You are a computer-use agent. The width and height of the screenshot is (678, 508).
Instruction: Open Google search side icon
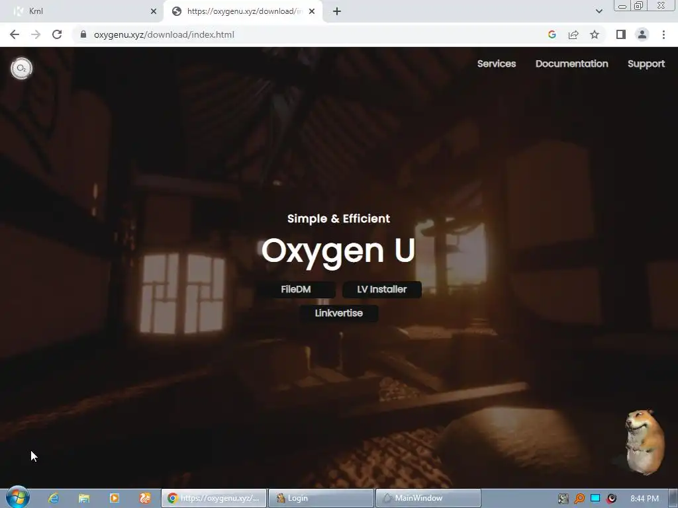click(552, 34)
